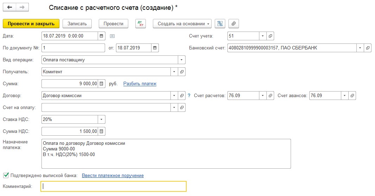
Task: Expand the Вид операции dropdown
Action: [181, 60]
